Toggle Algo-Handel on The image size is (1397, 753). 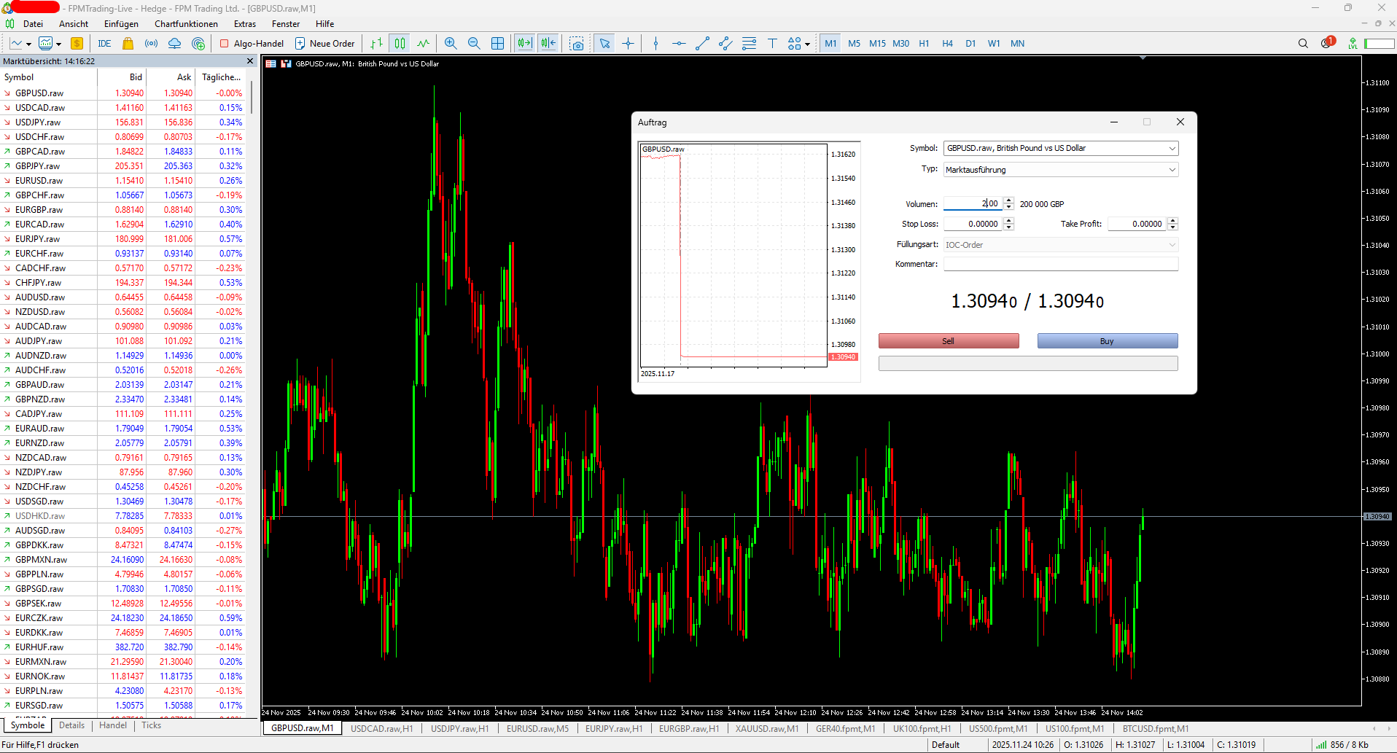click(x=252, y=43)
